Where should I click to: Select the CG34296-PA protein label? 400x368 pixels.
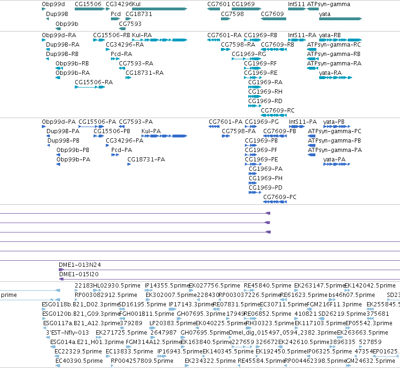click(125, 140)
